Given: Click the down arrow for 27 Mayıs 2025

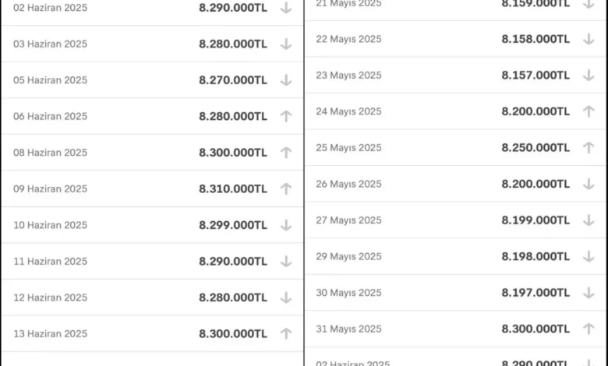Looking at the screenshot, I should coord(589,220).
